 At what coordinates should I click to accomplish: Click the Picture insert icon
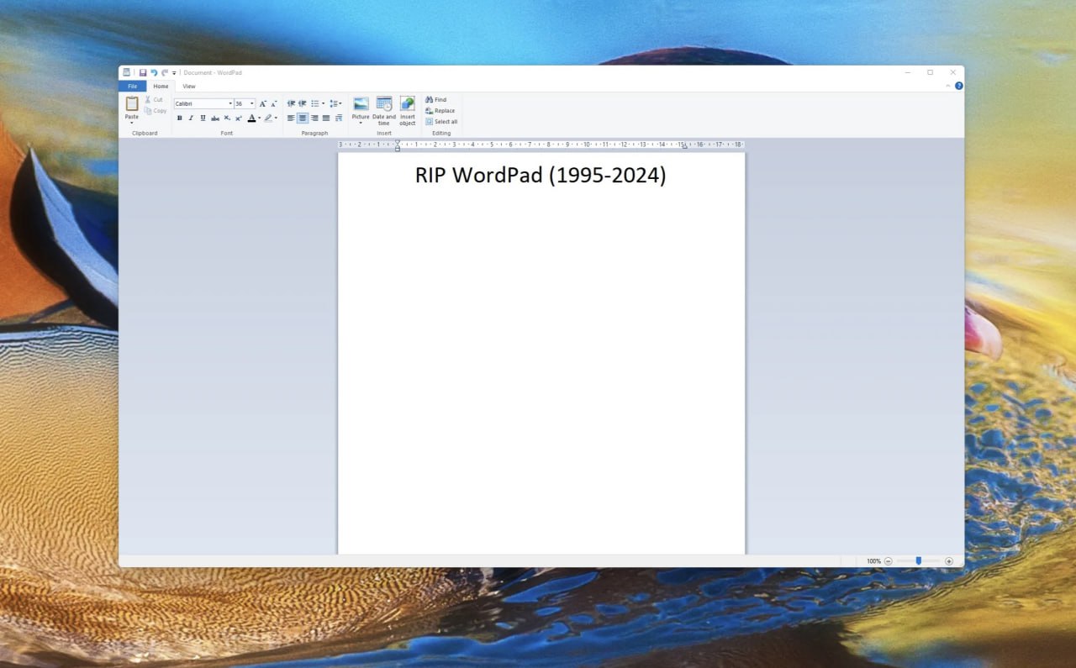click(361, 104)
